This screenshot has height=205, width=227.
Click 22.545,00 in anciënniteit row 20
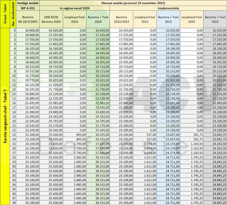pos(28,121)
